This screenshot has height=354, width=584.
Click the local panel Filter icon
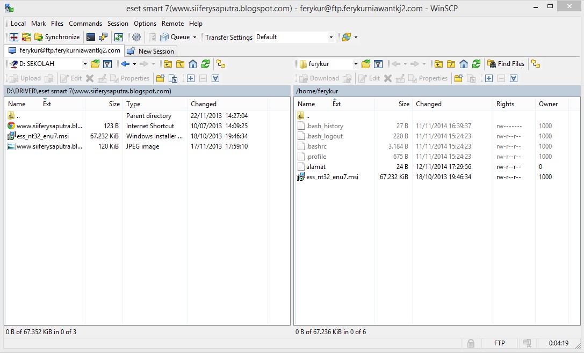(x=107, y=64)
